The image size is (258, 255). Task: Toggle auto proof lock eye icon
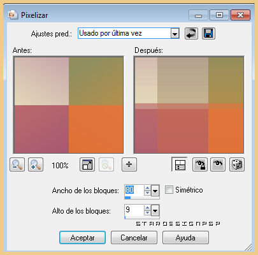[x=200, y=164]
